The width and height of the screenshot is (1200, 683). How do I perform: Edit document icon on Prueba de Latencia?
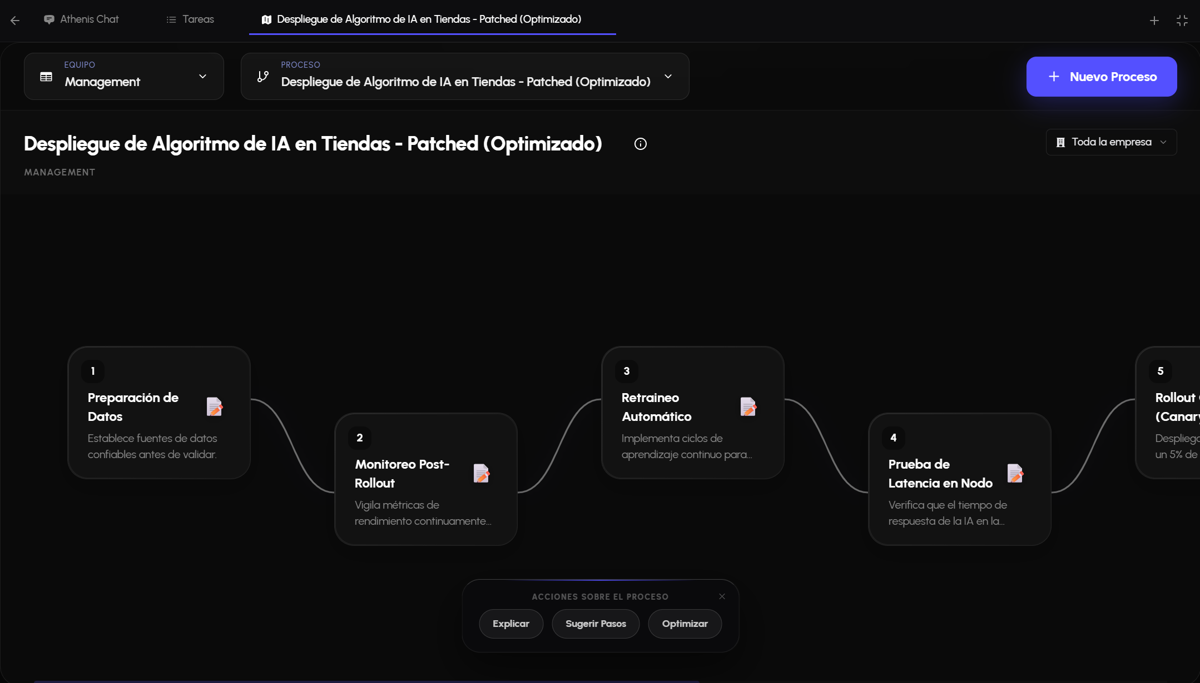click(1015, 474)
